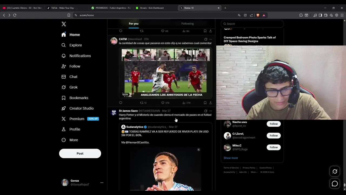Open Bookmarks page
The width and height of the screenshot is (346, 195).
click(75, 98)
